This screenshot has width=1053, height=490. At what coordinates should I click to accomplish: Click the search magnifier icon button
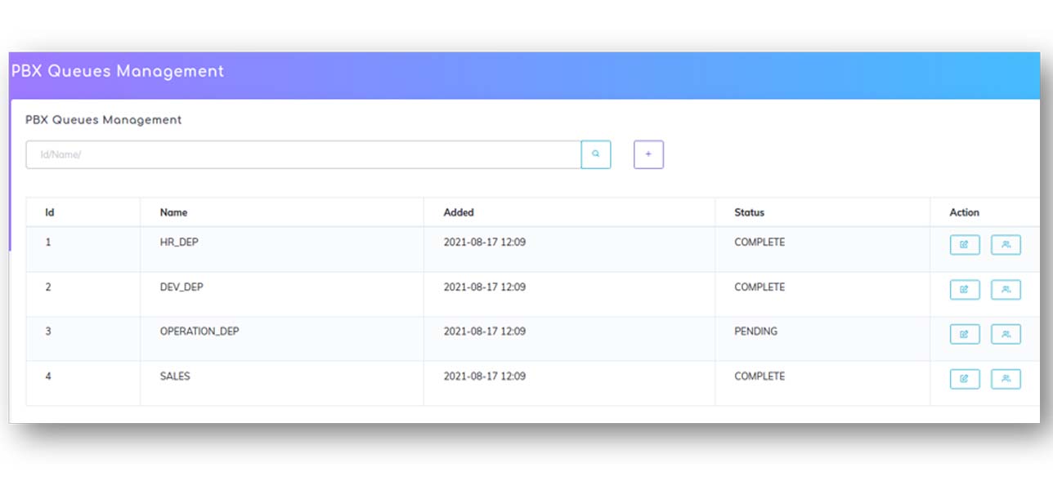596,154
